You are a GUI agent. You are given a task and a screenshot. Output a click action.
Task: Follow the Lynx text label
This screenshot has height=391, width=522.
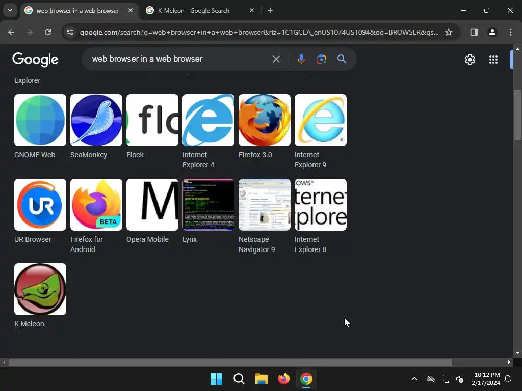(190, 239)
